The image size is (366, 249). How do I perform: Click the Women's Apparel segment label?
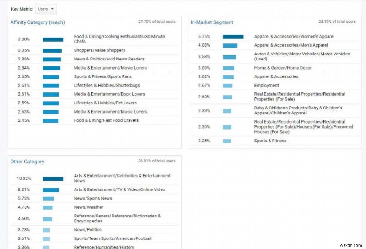click(294, 37)
